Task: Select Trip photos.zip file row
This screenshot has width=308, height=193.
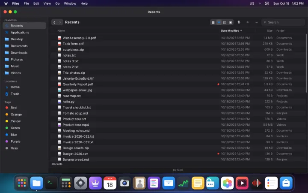Action: [x=178, y=72]
